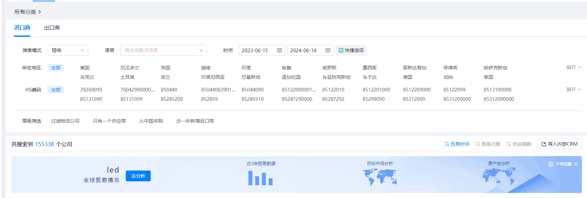Screen dimensions: 587x198
Task: Open the translation language dropdown
Action: (x=163, y=50)
